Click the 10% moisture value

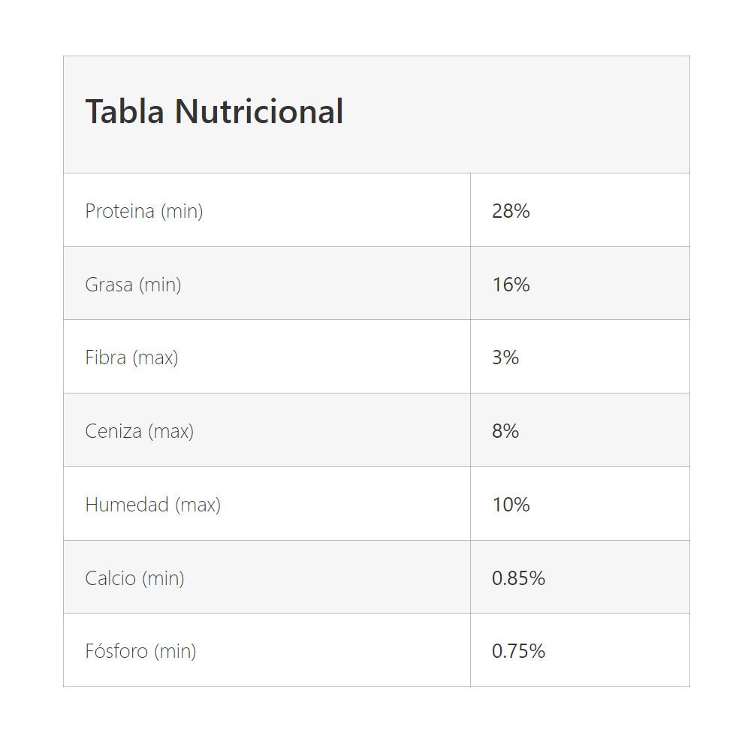pos(511,505)
